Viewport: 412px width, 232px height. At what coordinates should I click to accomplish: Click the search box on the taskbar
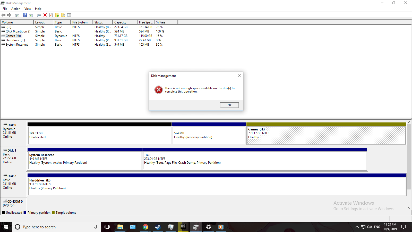pyautogui.click(x=51, y=227)
